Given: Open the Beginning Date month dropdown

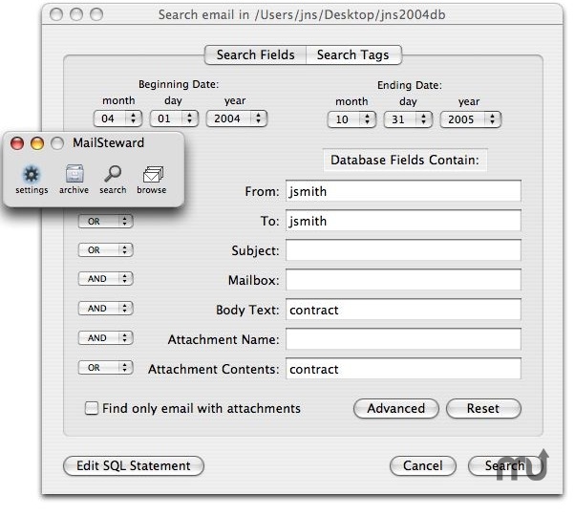Looking at the screenshot, I should click(x=117, y=118).
